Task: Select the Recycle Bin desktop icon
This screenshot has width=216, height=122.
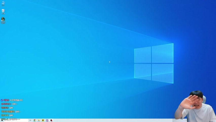Action: pos(3,11)
